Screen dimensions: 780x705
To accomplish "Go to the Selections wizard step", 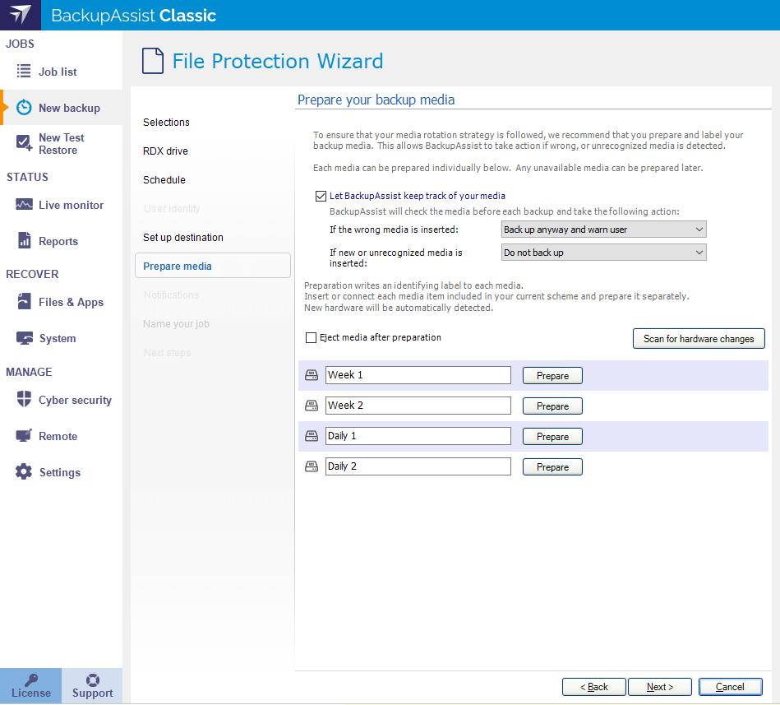I will tap(166, 123).
